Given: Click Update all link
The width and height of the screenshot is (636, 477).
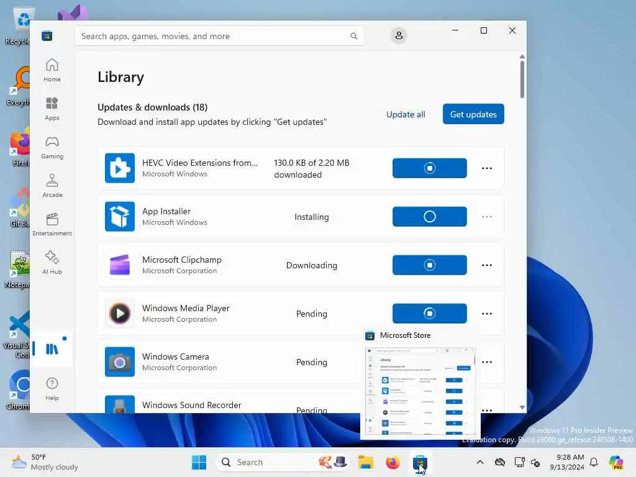Looking at the screenshot, I should pyautogui.click(x=406, y=114).
